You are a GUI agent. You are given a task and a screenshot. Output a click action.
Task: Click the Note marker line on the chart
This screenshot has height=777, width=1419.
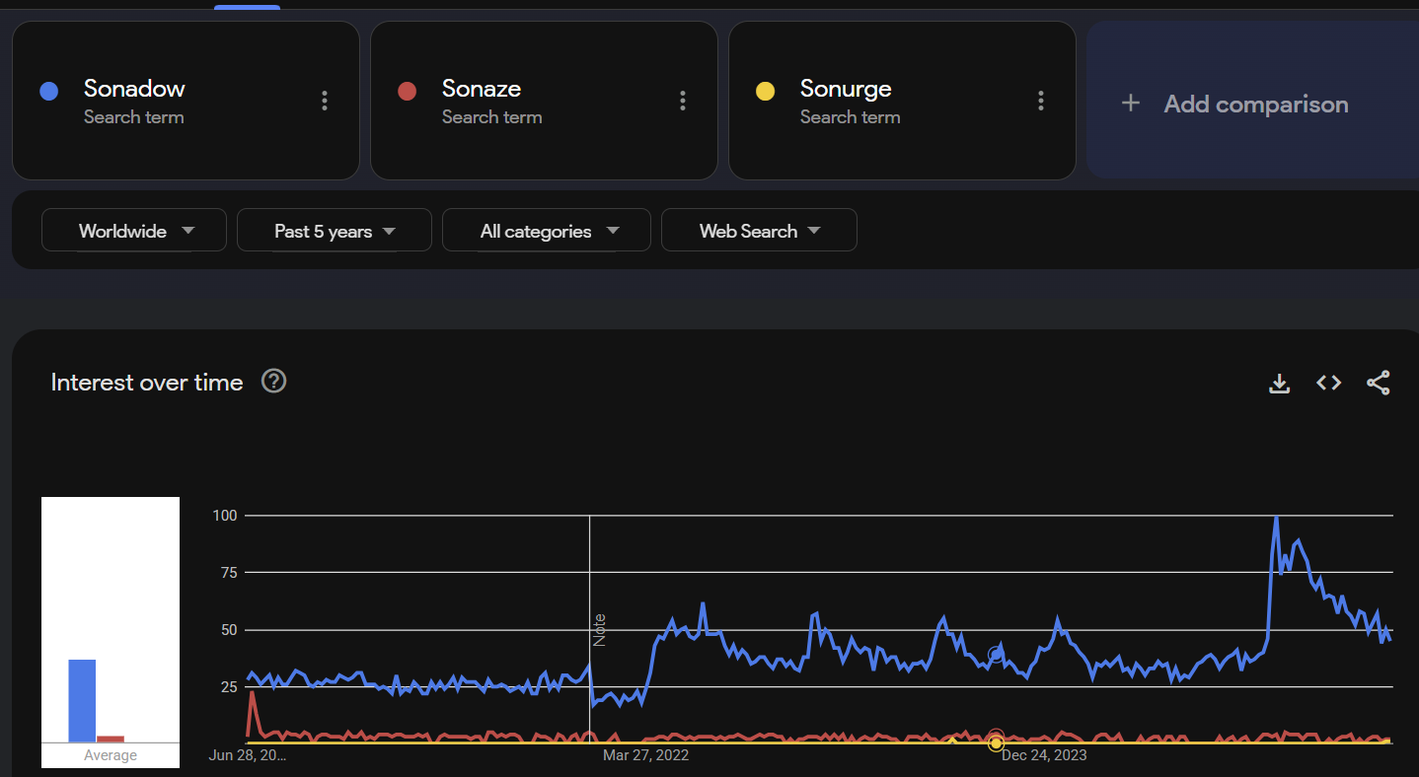point(589,629)
